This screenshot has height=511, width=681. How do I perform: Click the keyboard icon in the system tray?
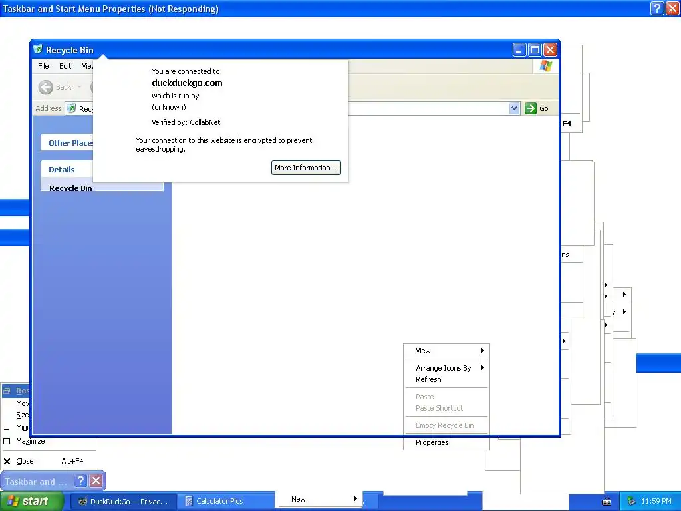point(607,502)
